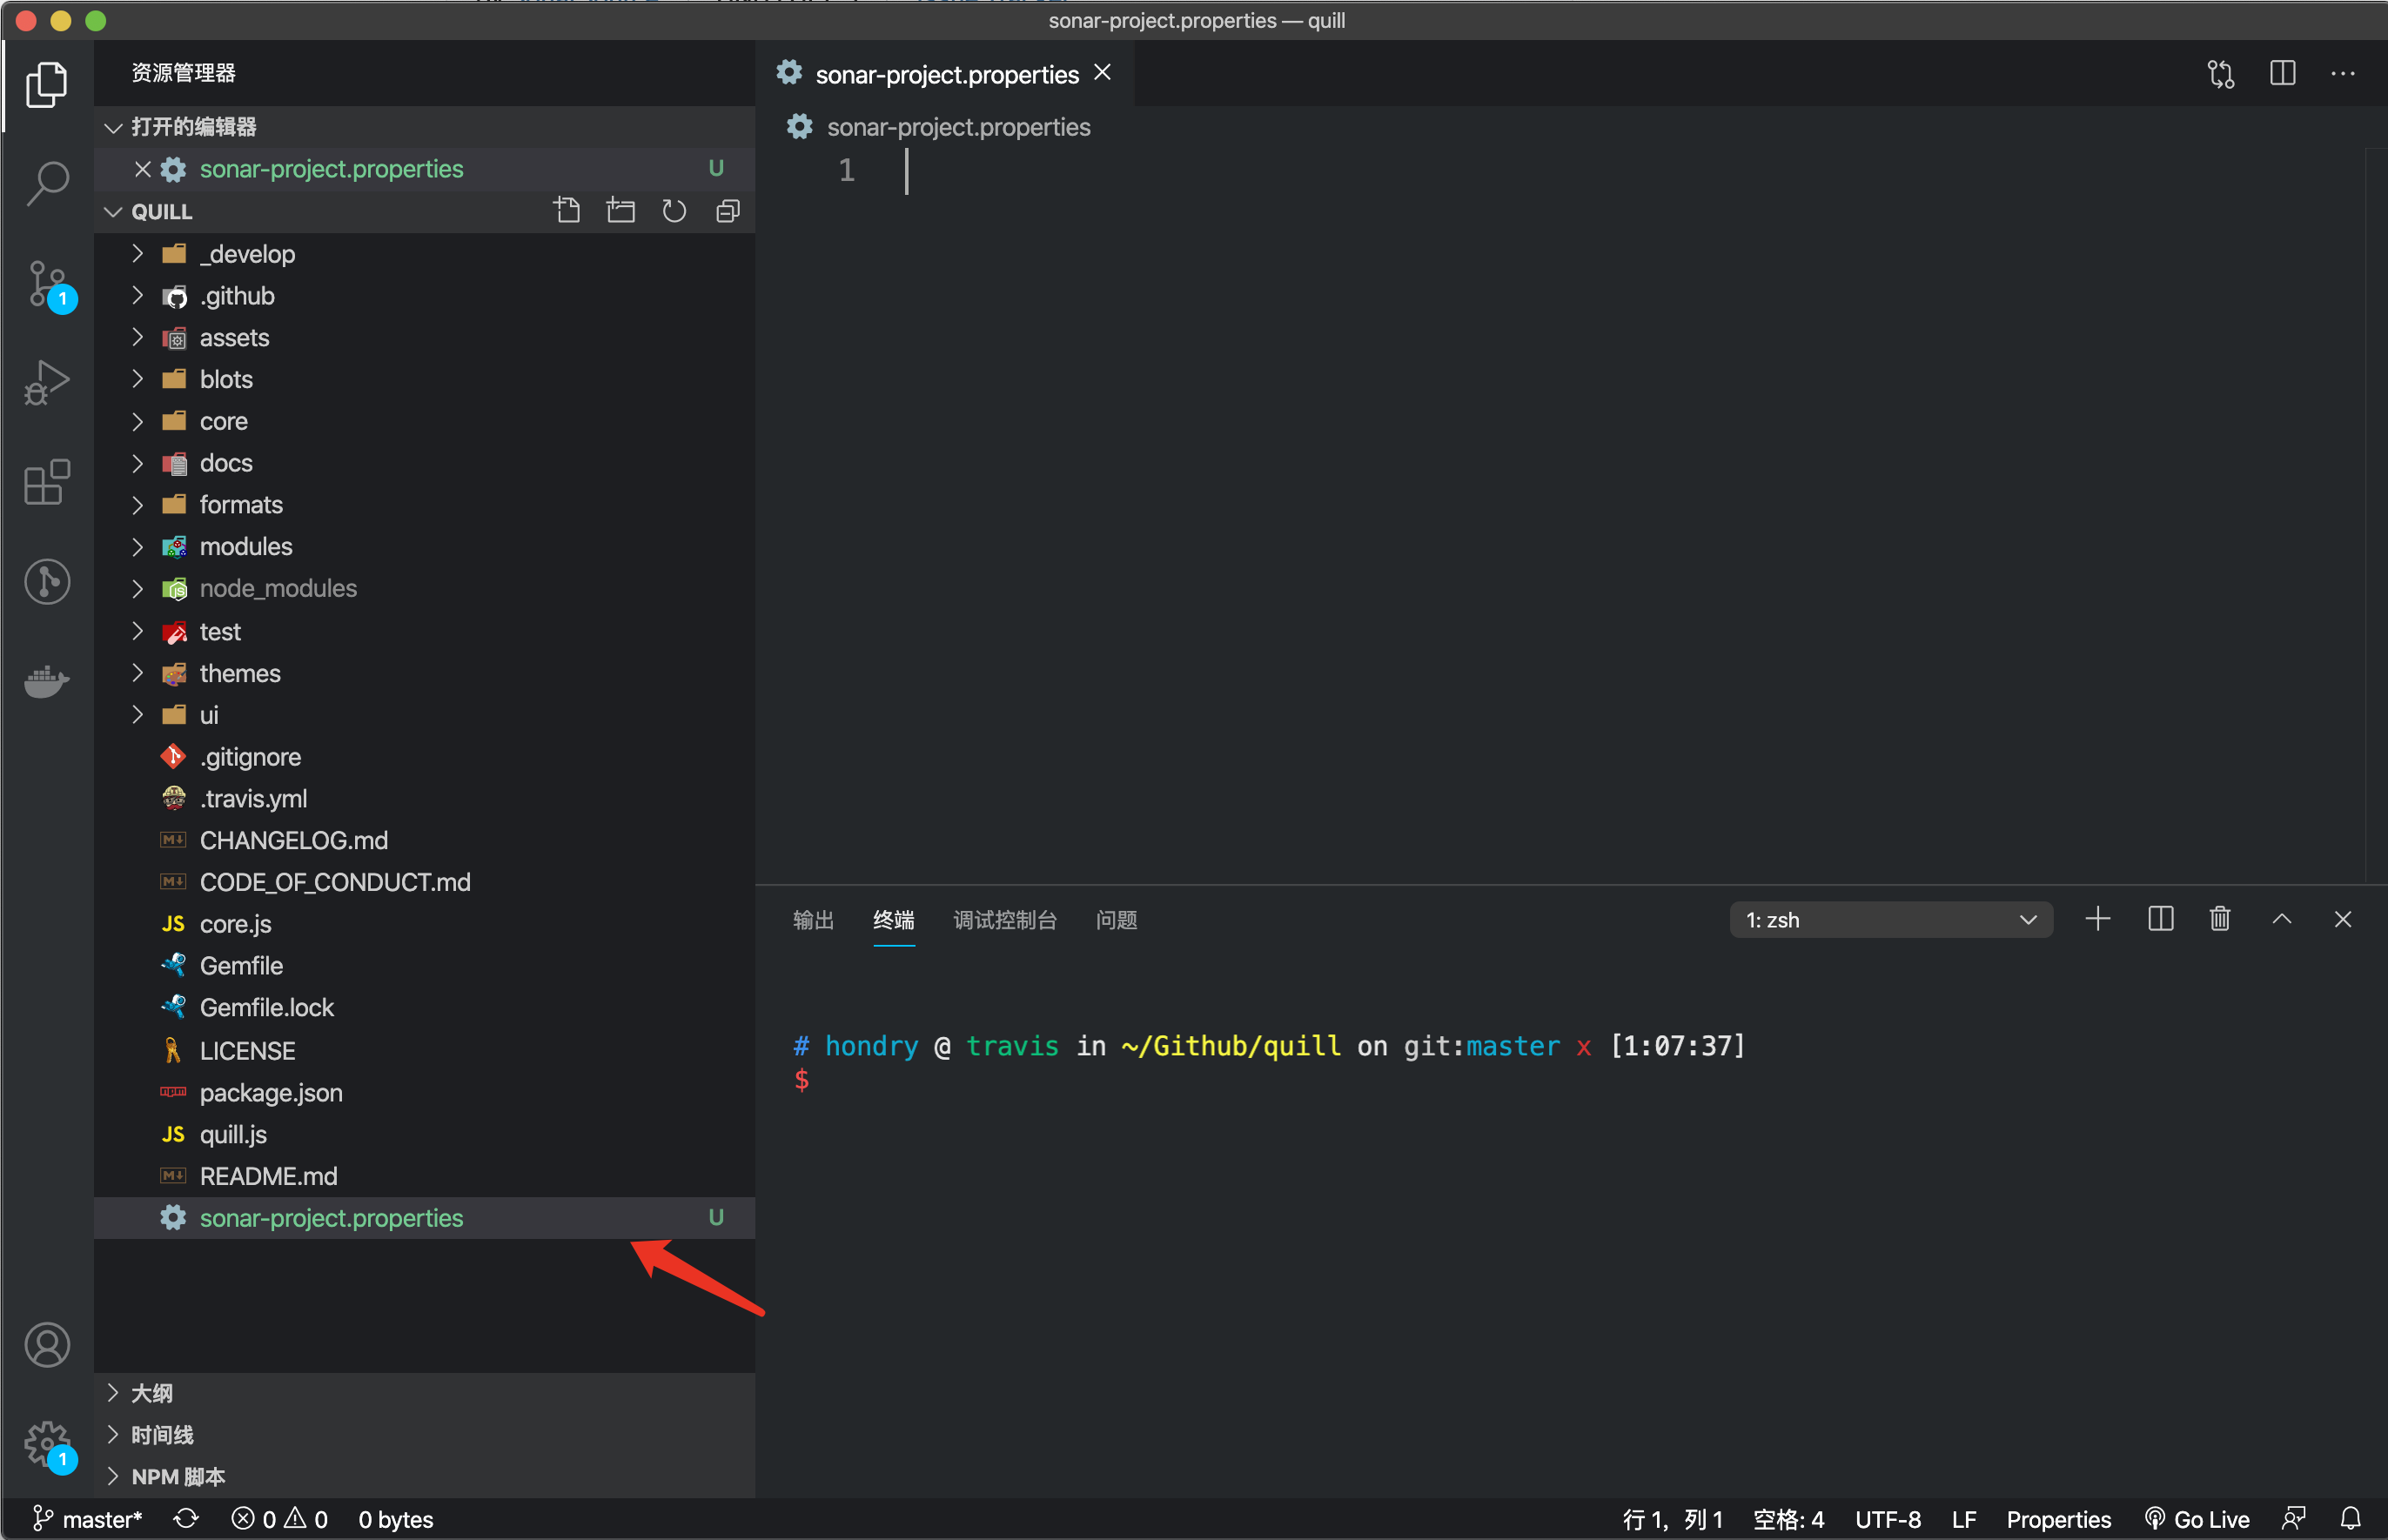This screenshot has width=2388, height=1540.
Task: Open the Docker view in the activity bar
Action: pos(47,681)
